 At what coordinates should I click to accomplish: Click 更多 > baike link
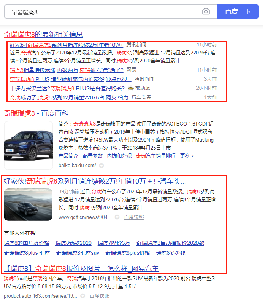point(187,156)
